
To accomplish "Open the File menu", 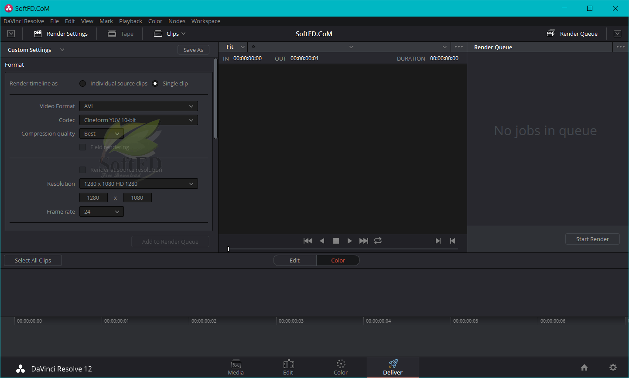I will [x=55, y=21].
